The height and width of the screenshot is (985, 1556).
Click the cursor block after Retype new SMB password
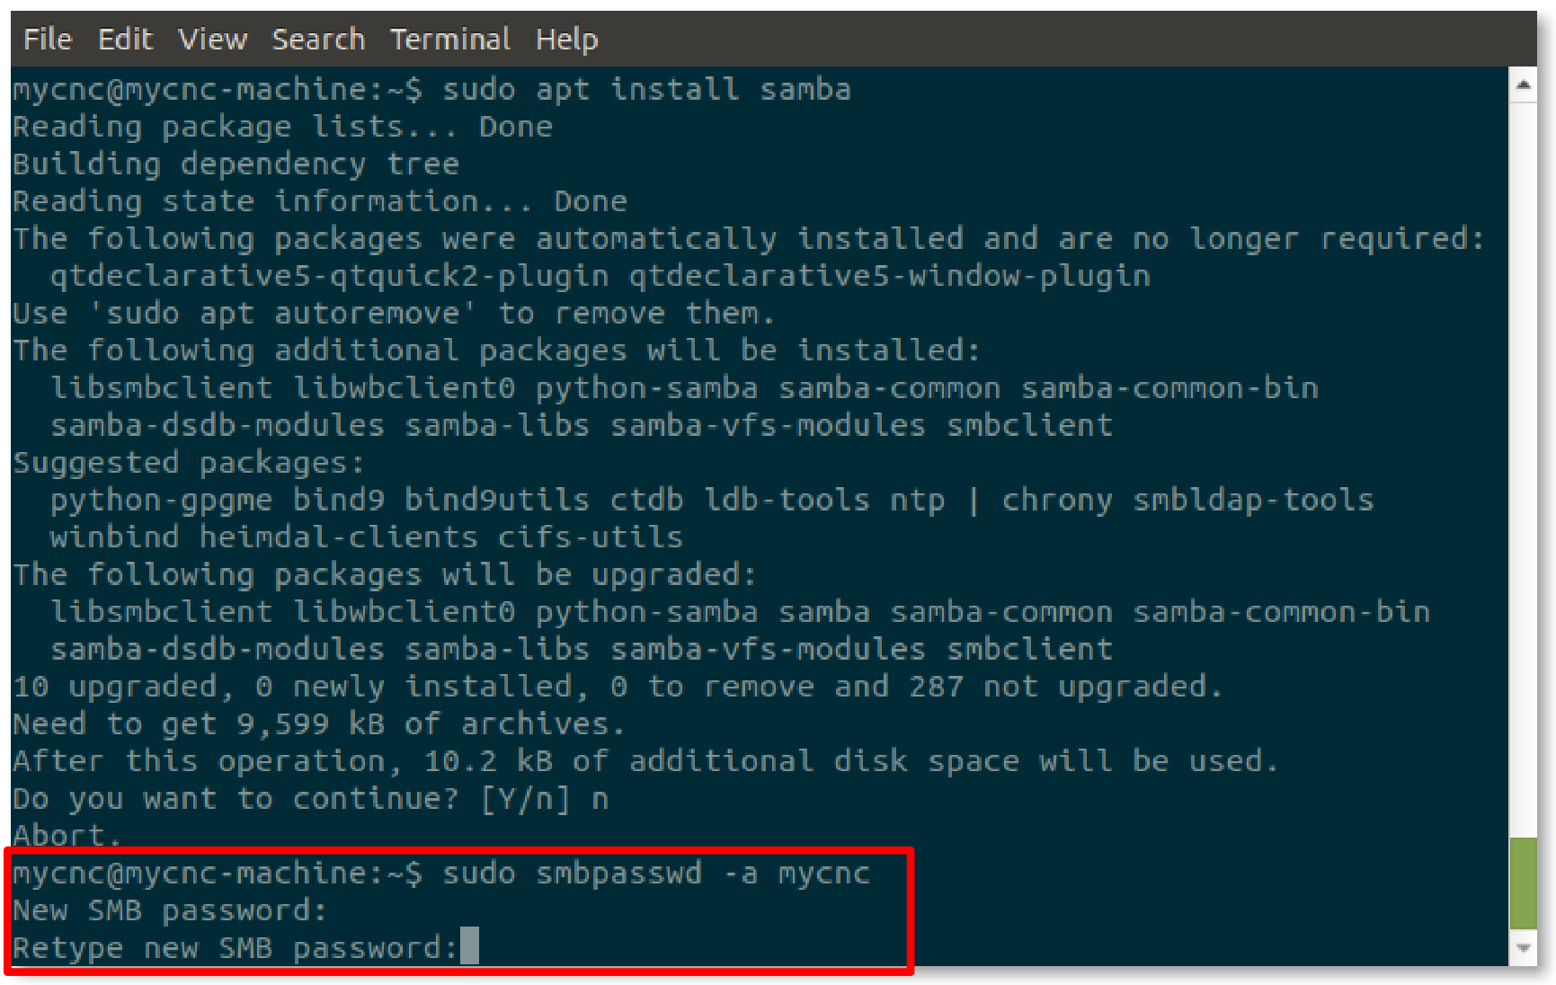tap(469, 946)
